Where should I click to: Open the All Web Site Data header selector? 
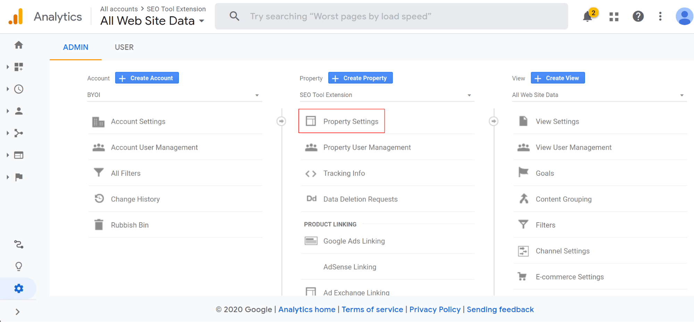point(152,21)
